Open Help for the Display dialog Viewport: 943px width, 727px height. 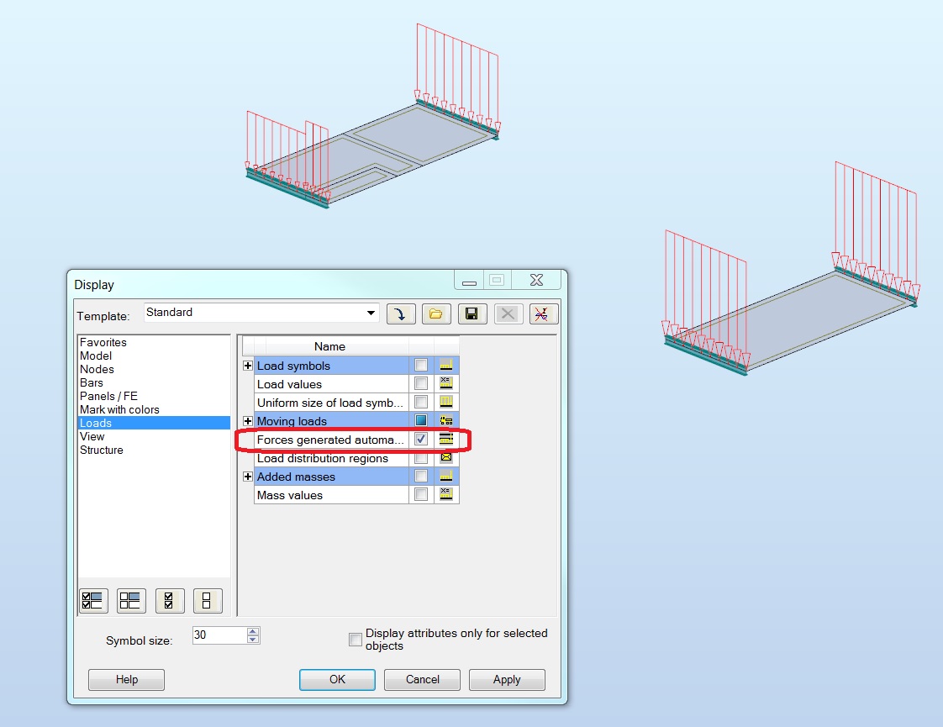coord(125,679)
